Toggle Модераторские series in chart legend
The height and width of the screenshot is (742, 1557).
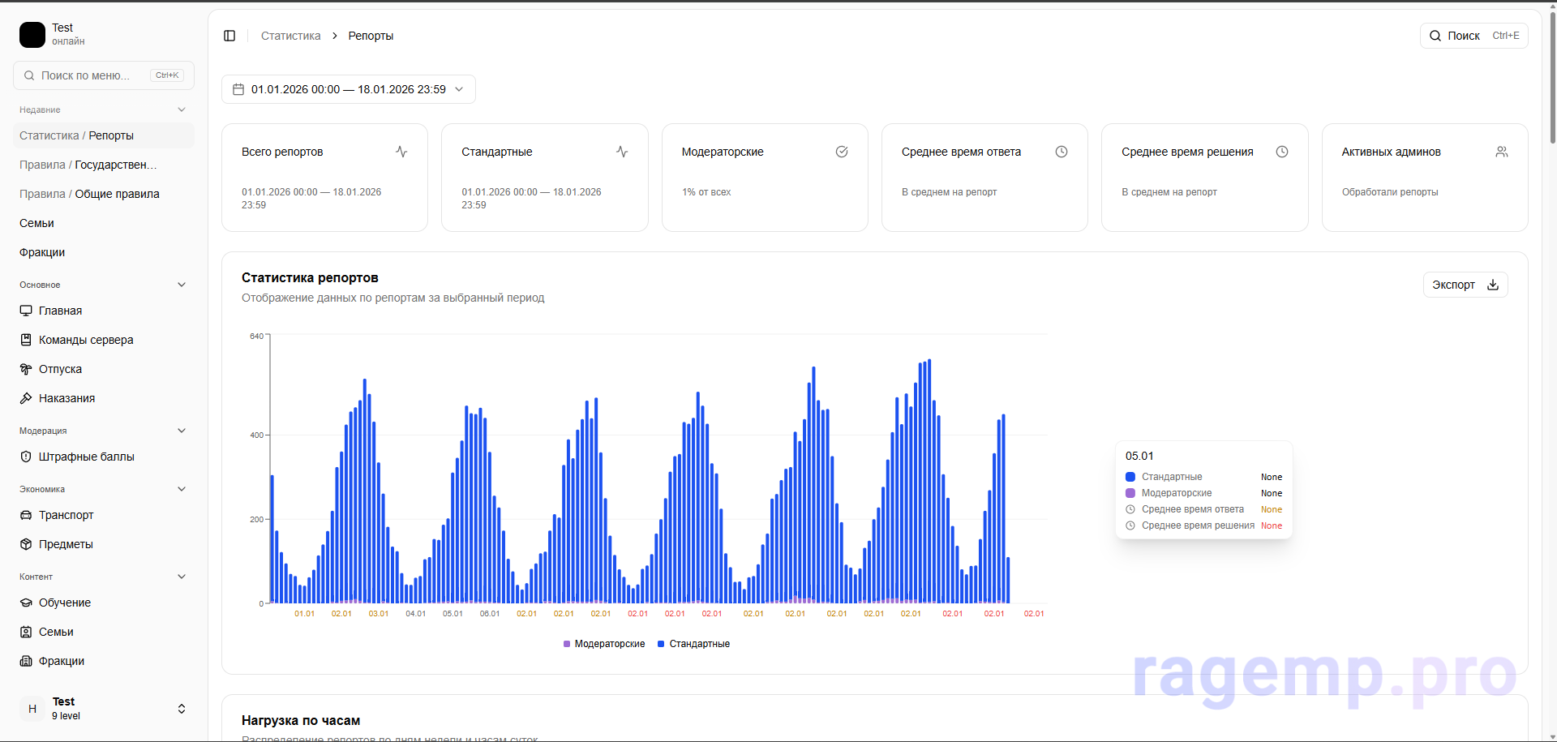[604, 644]
